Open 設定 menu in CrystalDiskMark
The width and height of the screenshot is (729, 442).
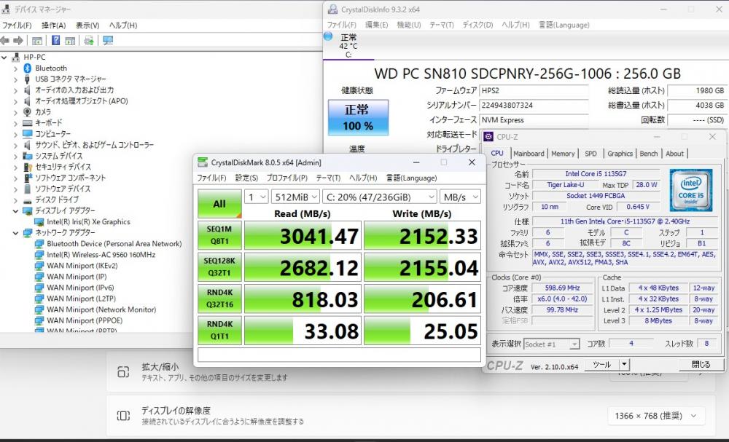point(246,178)
